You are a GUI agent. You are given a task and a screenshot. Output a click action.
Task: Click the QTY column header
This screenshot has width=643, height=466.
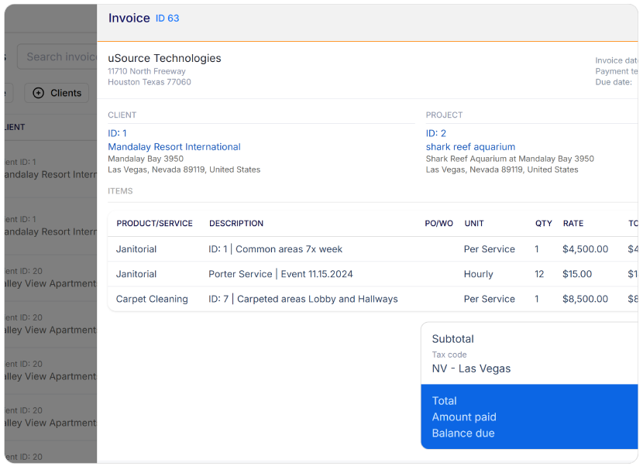tap(543, 224)
